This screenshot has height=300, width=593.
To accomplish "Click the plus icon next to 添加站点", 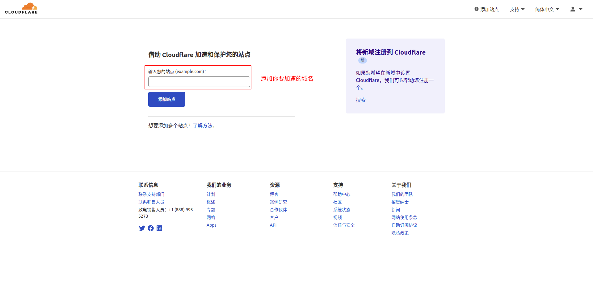I will [477, 9].
